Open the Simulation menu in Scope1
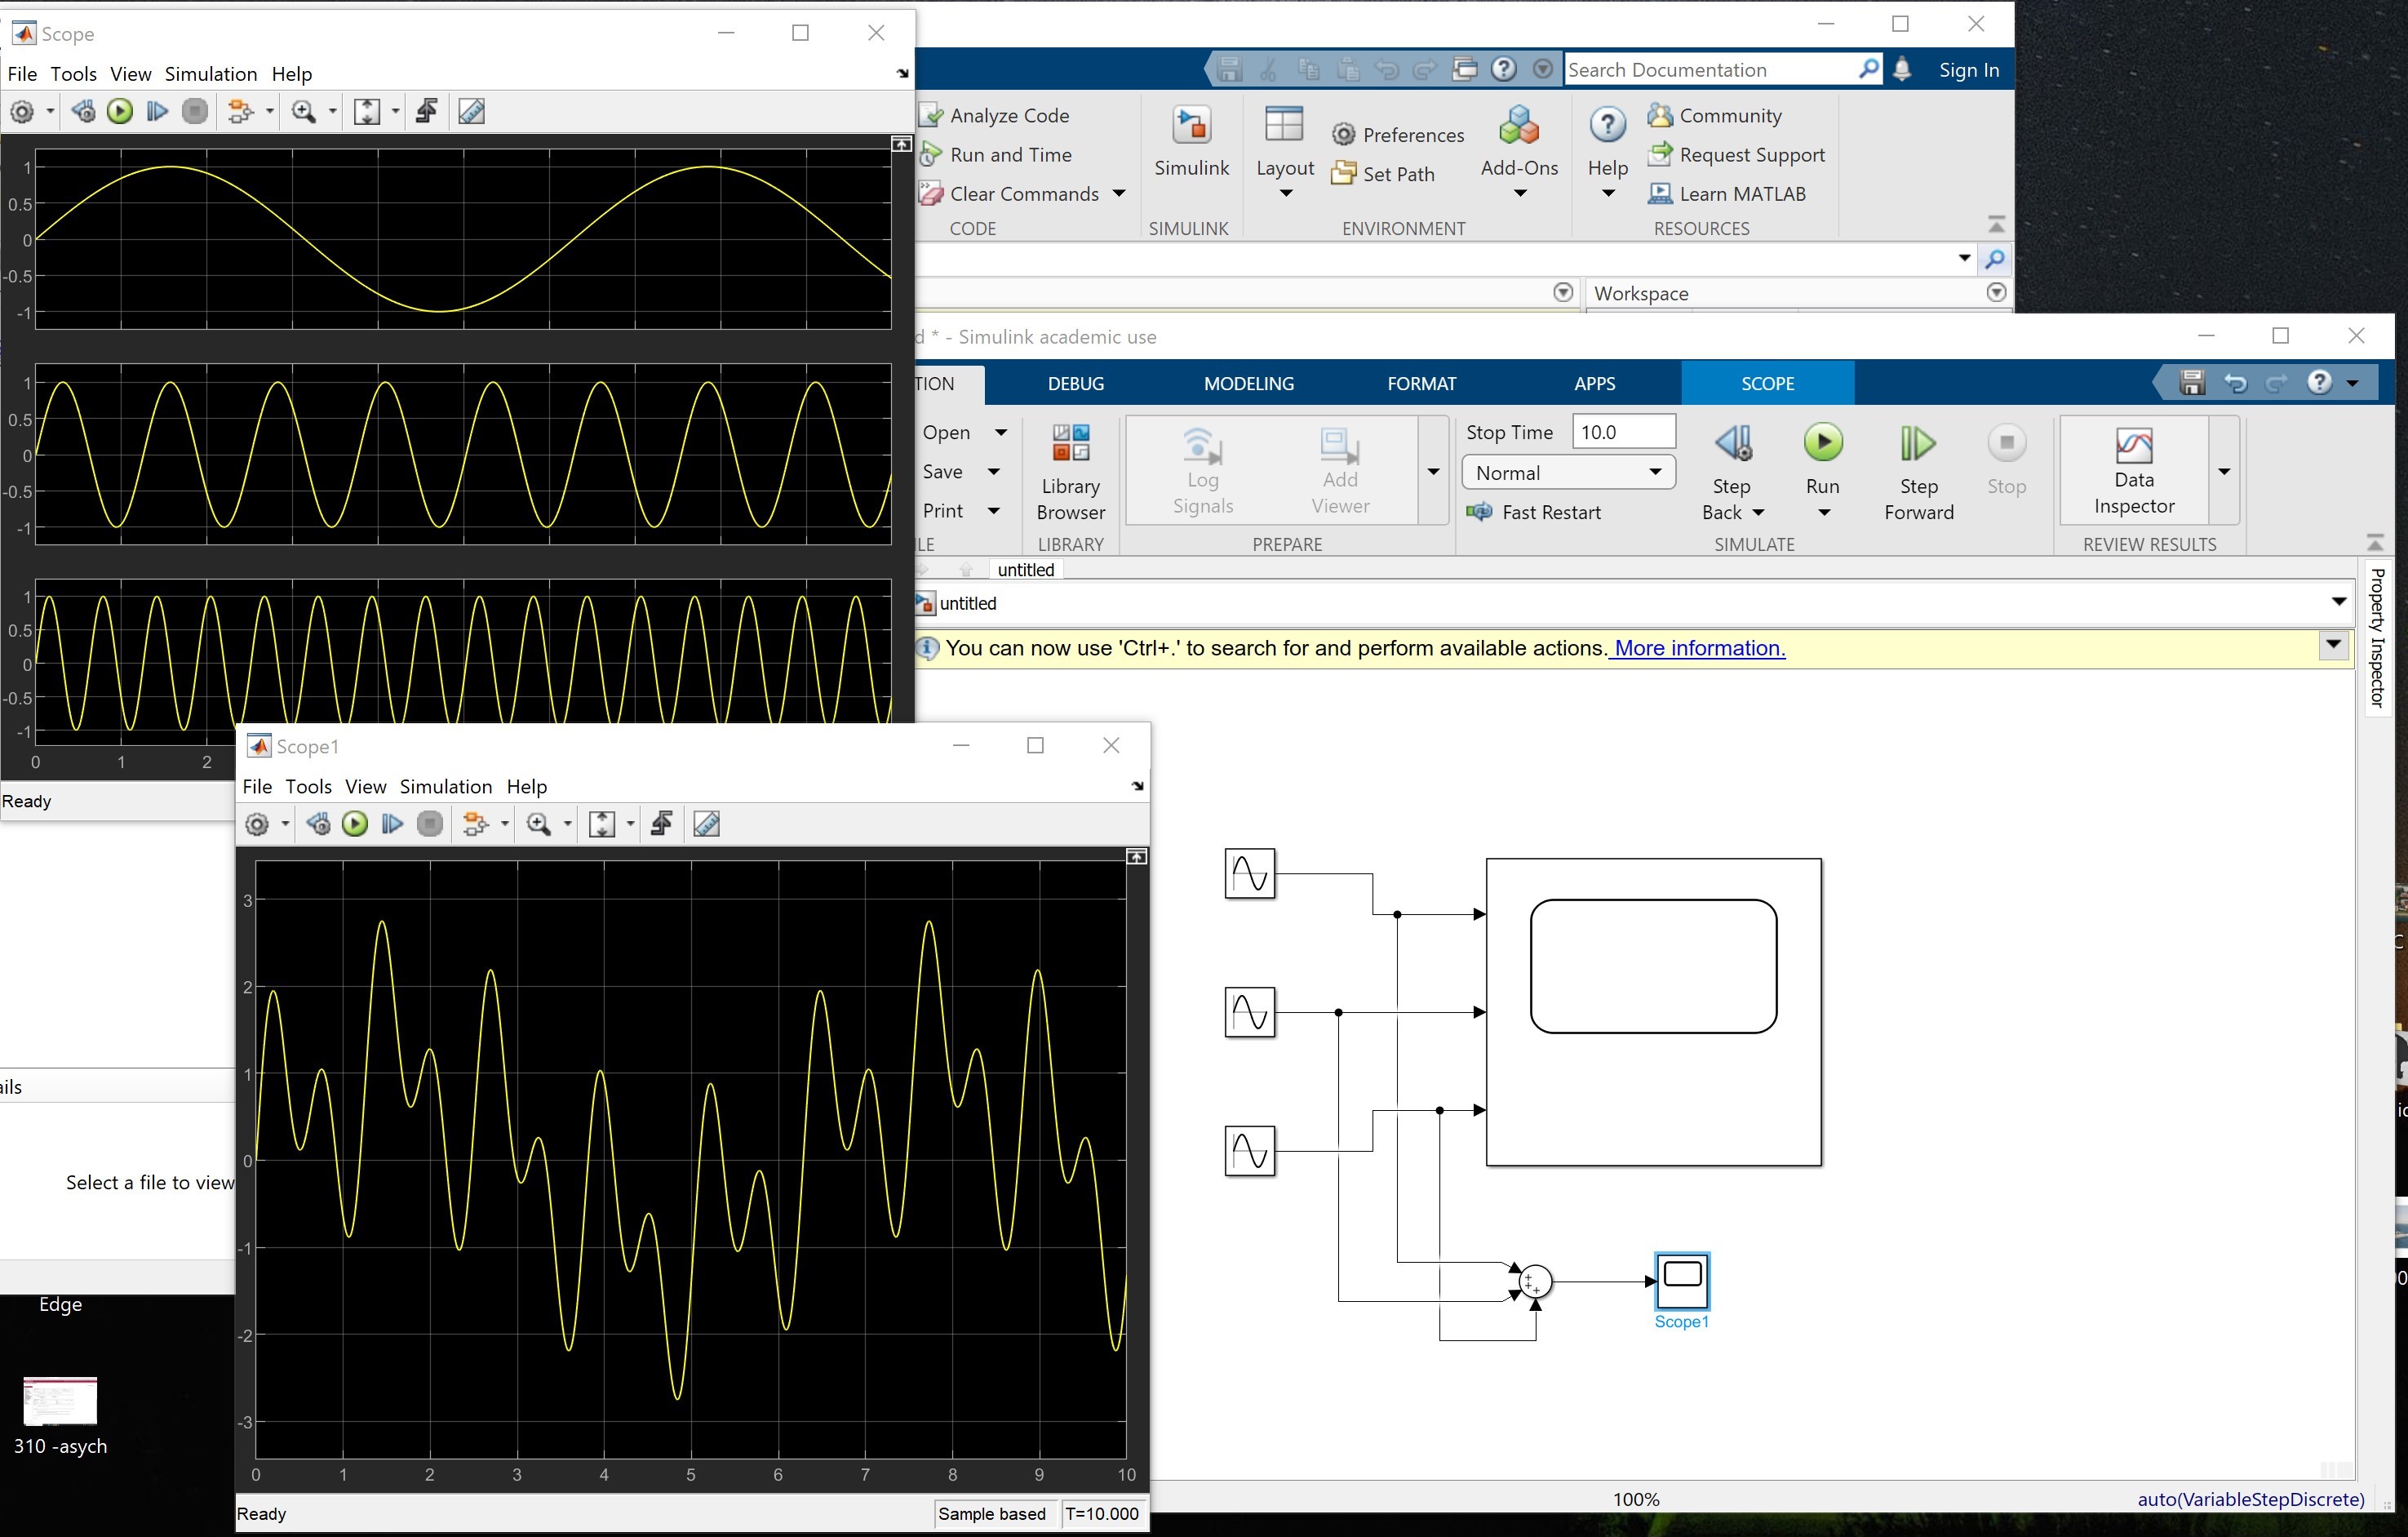This screenshot has height=1537, width=2408. [x=446, y=786]
